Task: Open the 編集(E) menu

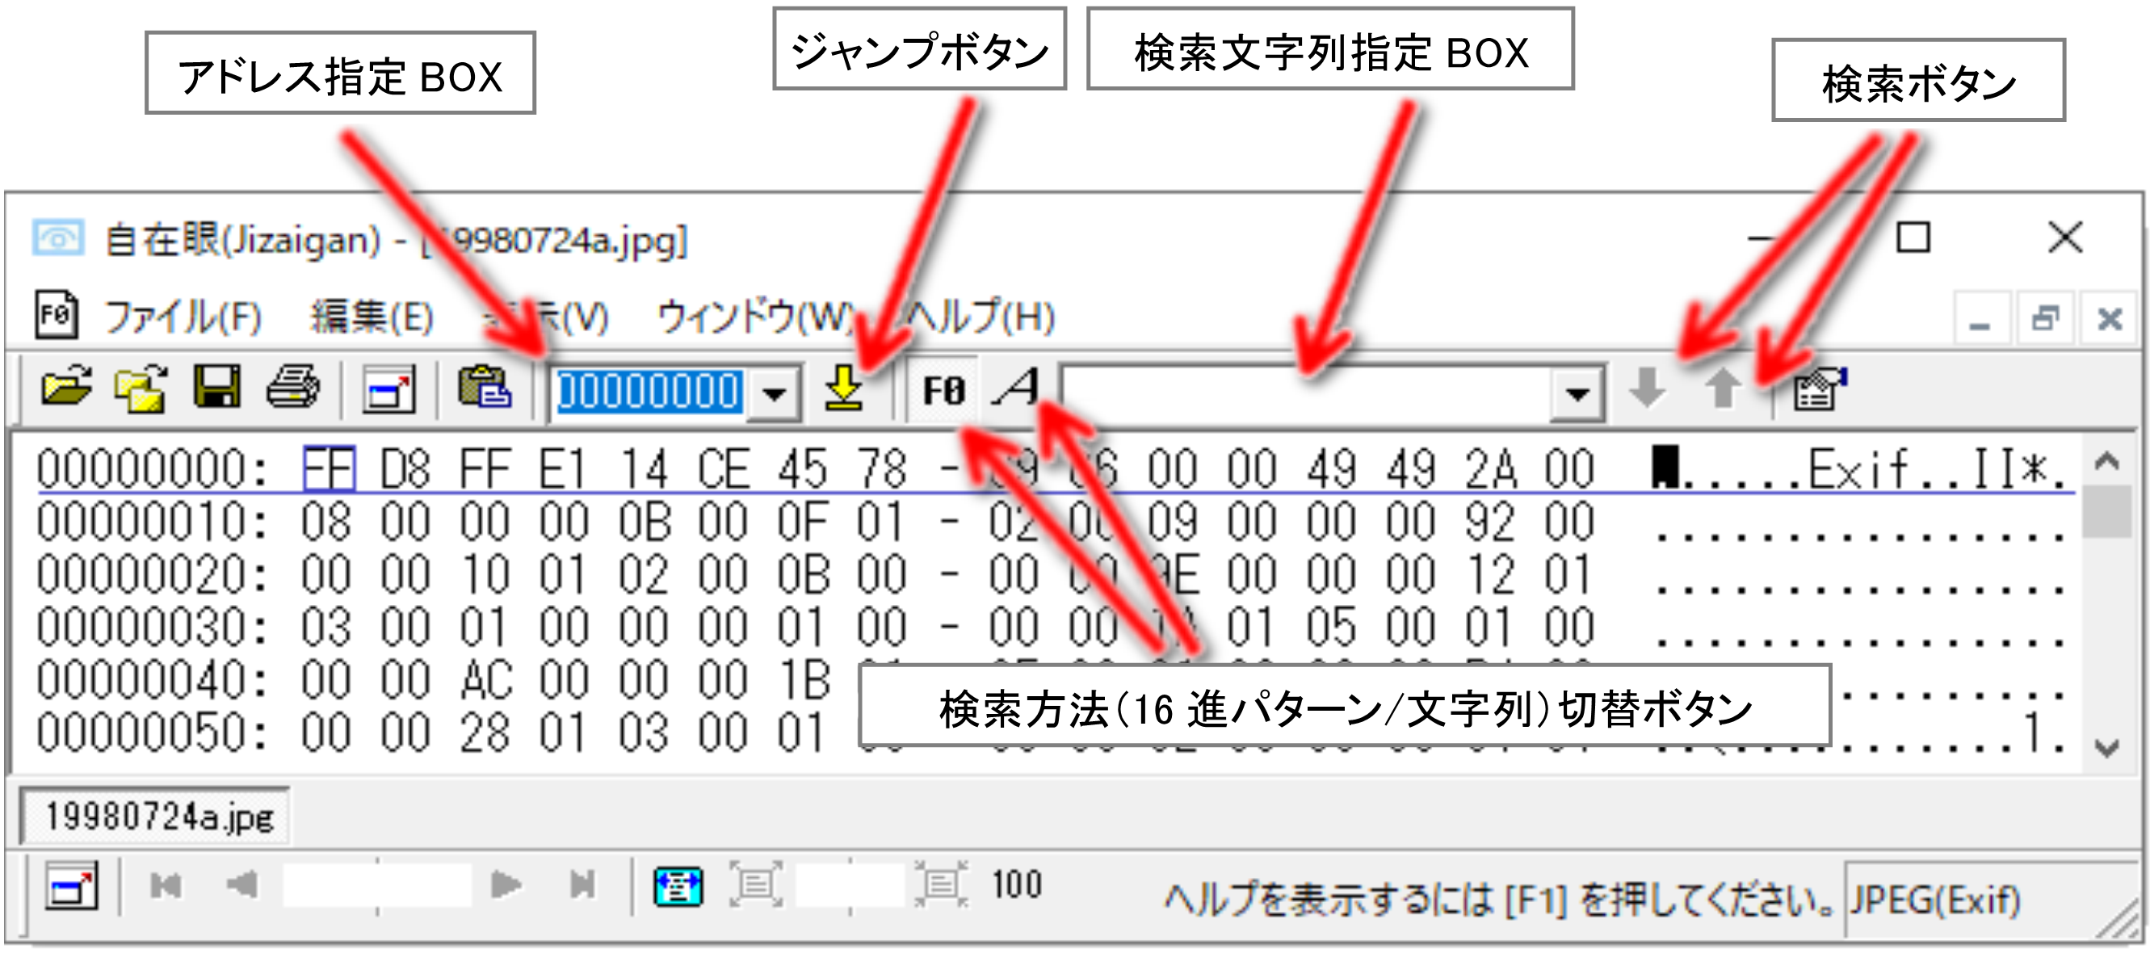Action: [372, 317]
